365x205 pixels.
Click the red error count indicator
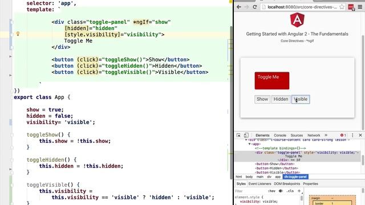click(343, 136)
